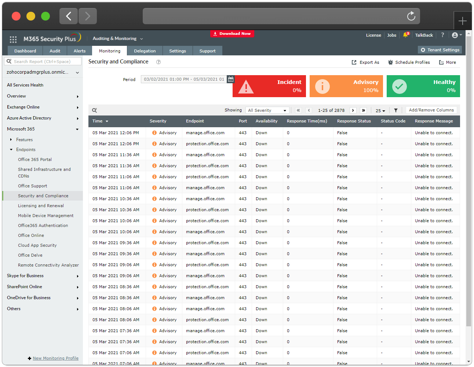Go back with browser back arrow

69,16
